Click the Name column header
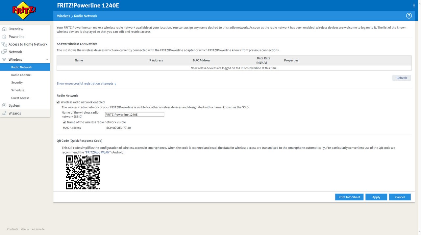The width and height of the screenshot is (421, 235). click(x=79, y=60)
